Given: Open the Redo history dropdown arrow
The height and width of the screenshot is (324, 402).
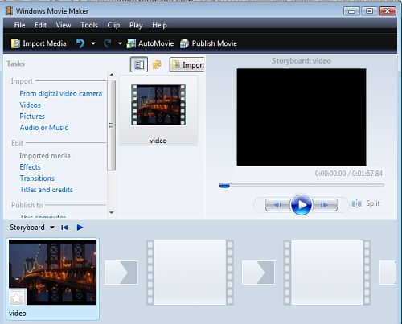Looking at the screenshot, I should pos(120,43).
